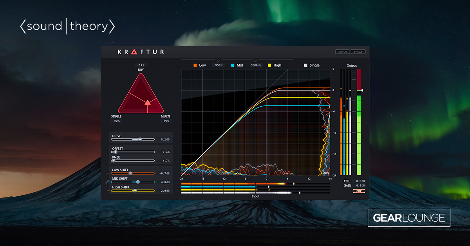Image resolution: width=470 pixels, height=246 pixels.
Task: Click the cyan Mid band color square
Action: click(x=233, y=65)
